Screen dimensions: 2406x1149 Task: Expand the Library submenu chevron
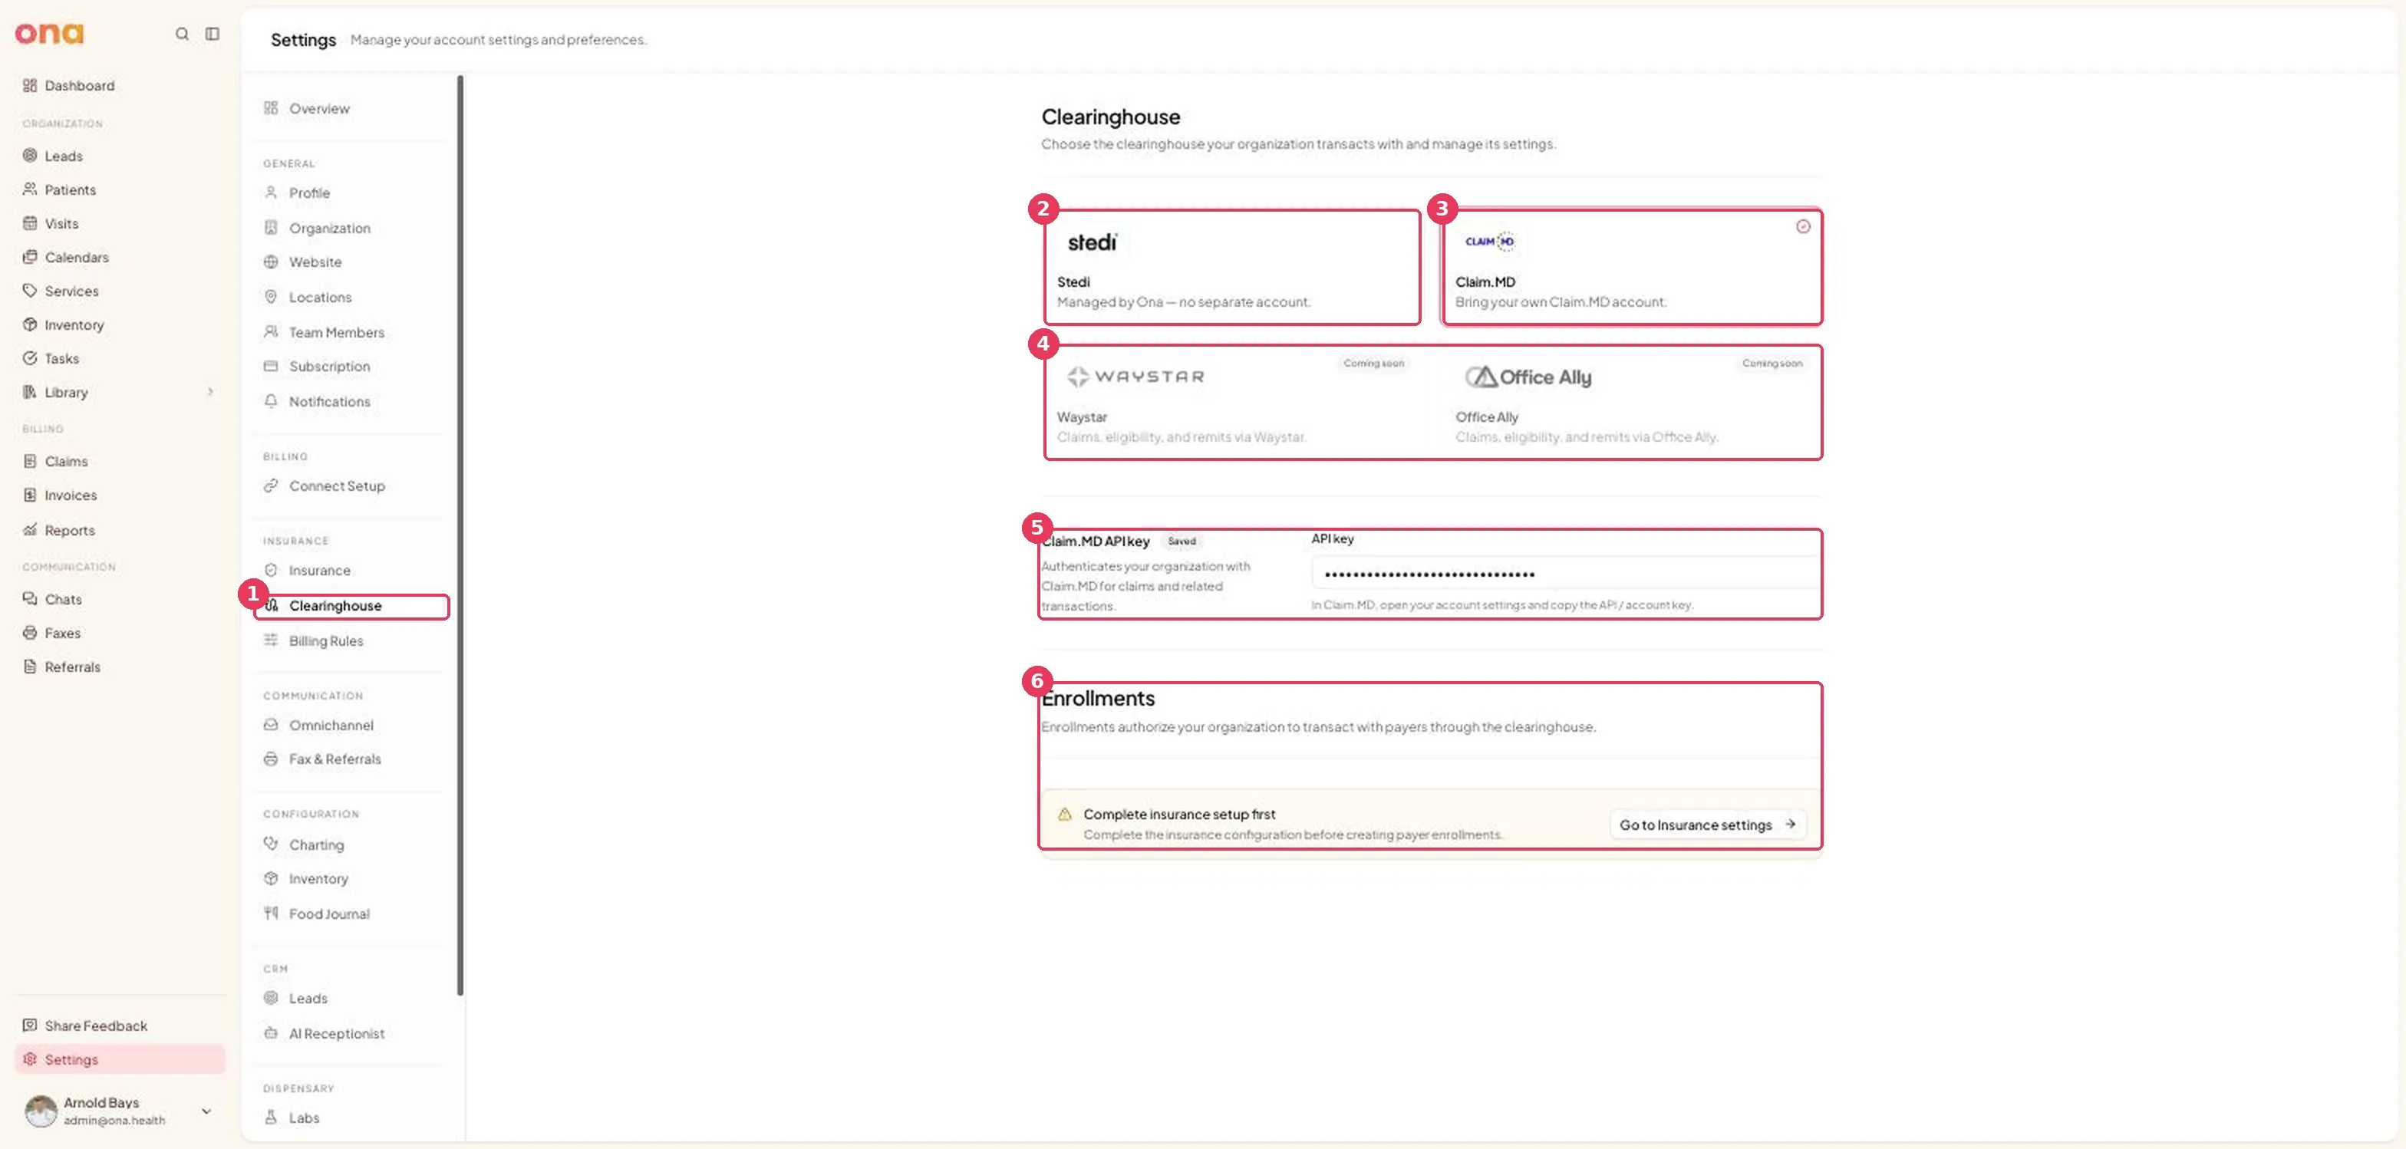tap(210, 392)
